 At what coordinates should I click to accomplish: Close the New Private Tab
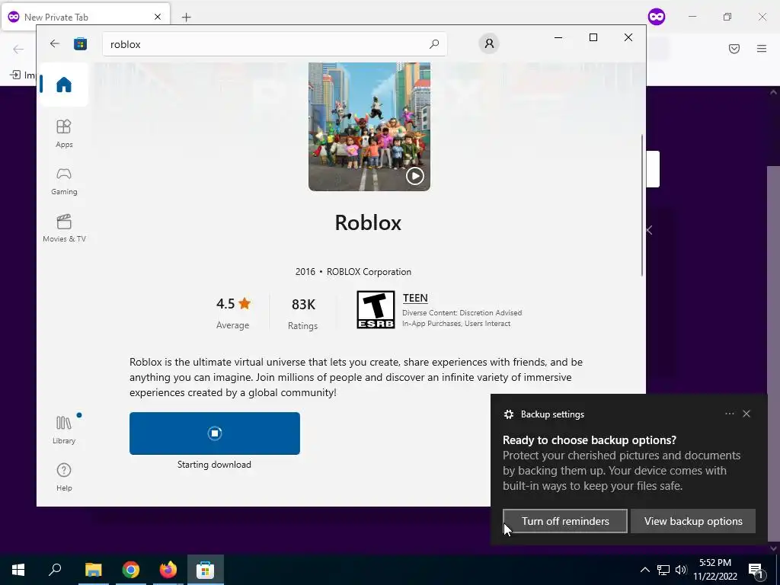click(157, 17)
